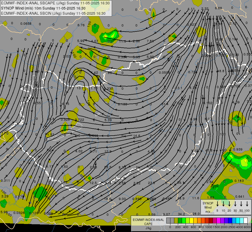
Task: Click the map value 0.0658
Action: (x=26, y=24)
